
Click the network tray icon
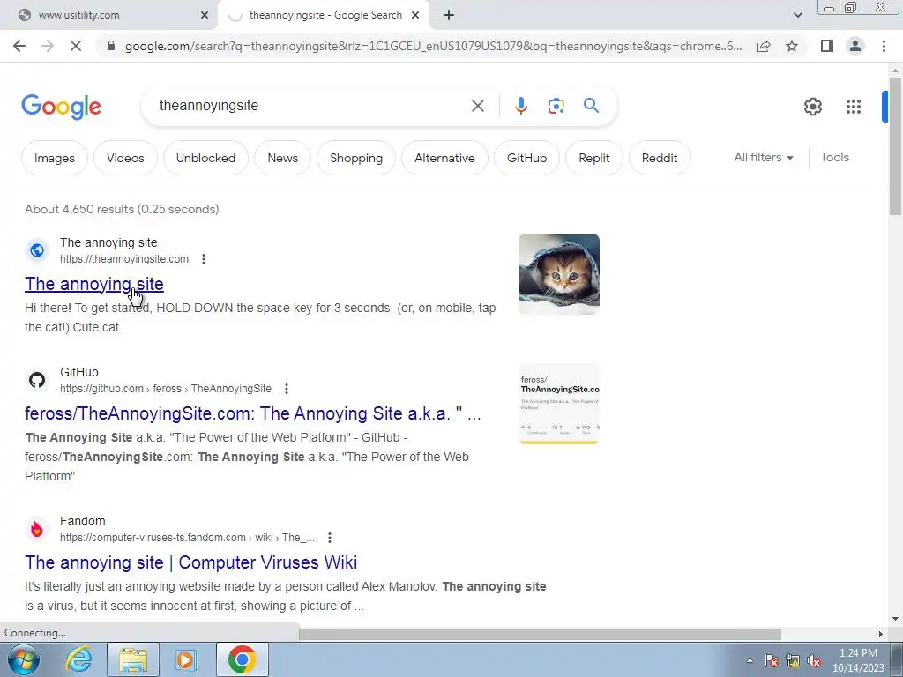click(x=793, y=661)
